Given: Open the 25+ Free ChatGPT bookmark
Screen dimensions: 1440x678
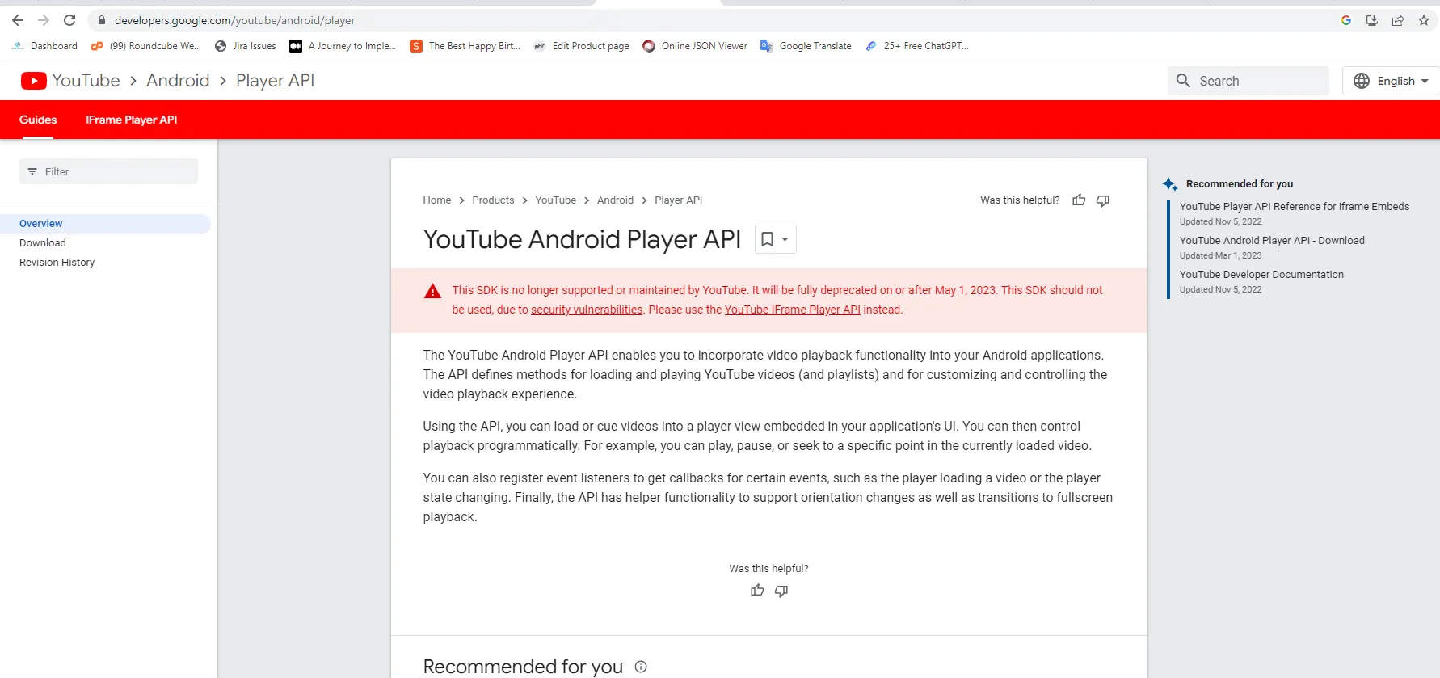Looking at the screenshot, I should [917, 46].
